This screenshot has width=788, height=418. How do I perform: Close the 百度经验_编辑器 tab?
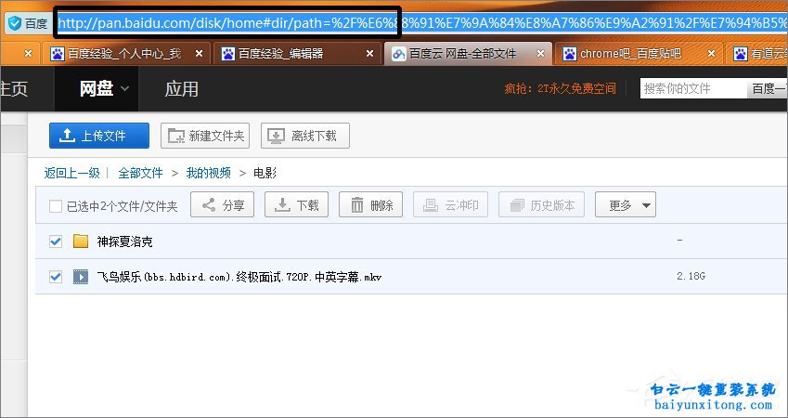pyautogui.click(x=370, y=53)
